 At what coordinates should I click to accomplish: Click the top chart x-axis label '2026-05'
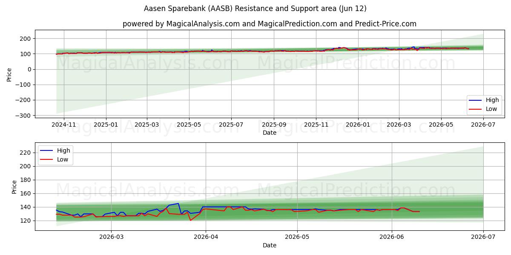coord(441,125)
